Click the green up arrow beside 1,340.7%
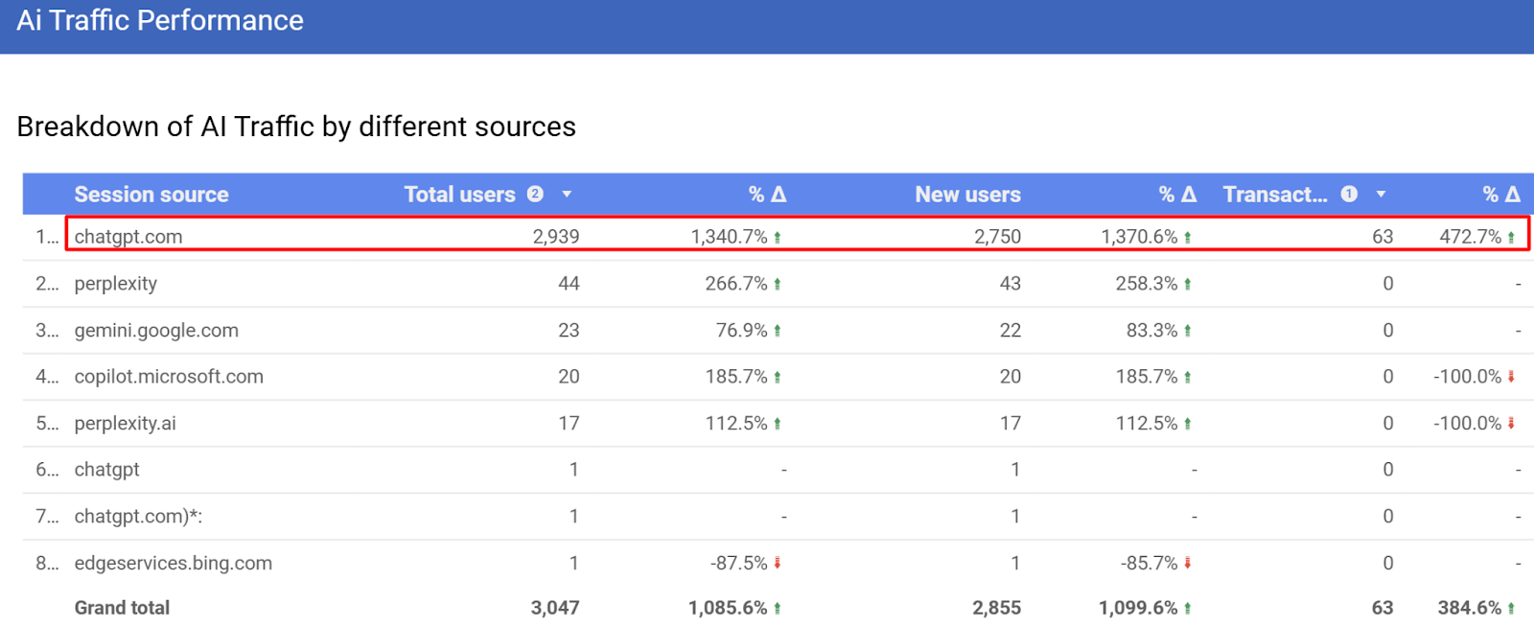 pyautogui.click(x=778, y=238)
